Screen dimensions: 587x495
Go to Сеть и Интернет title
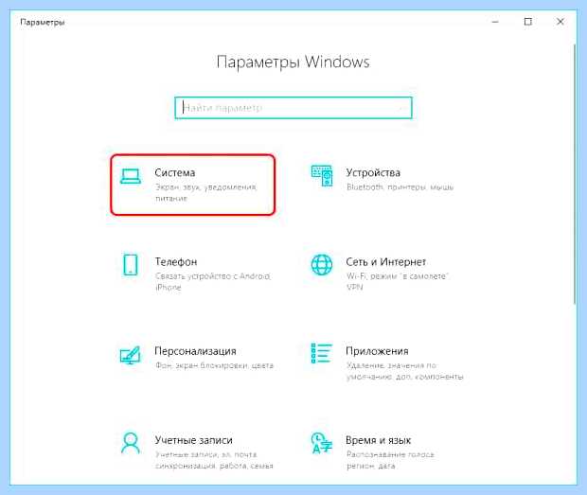coord(385,261)
